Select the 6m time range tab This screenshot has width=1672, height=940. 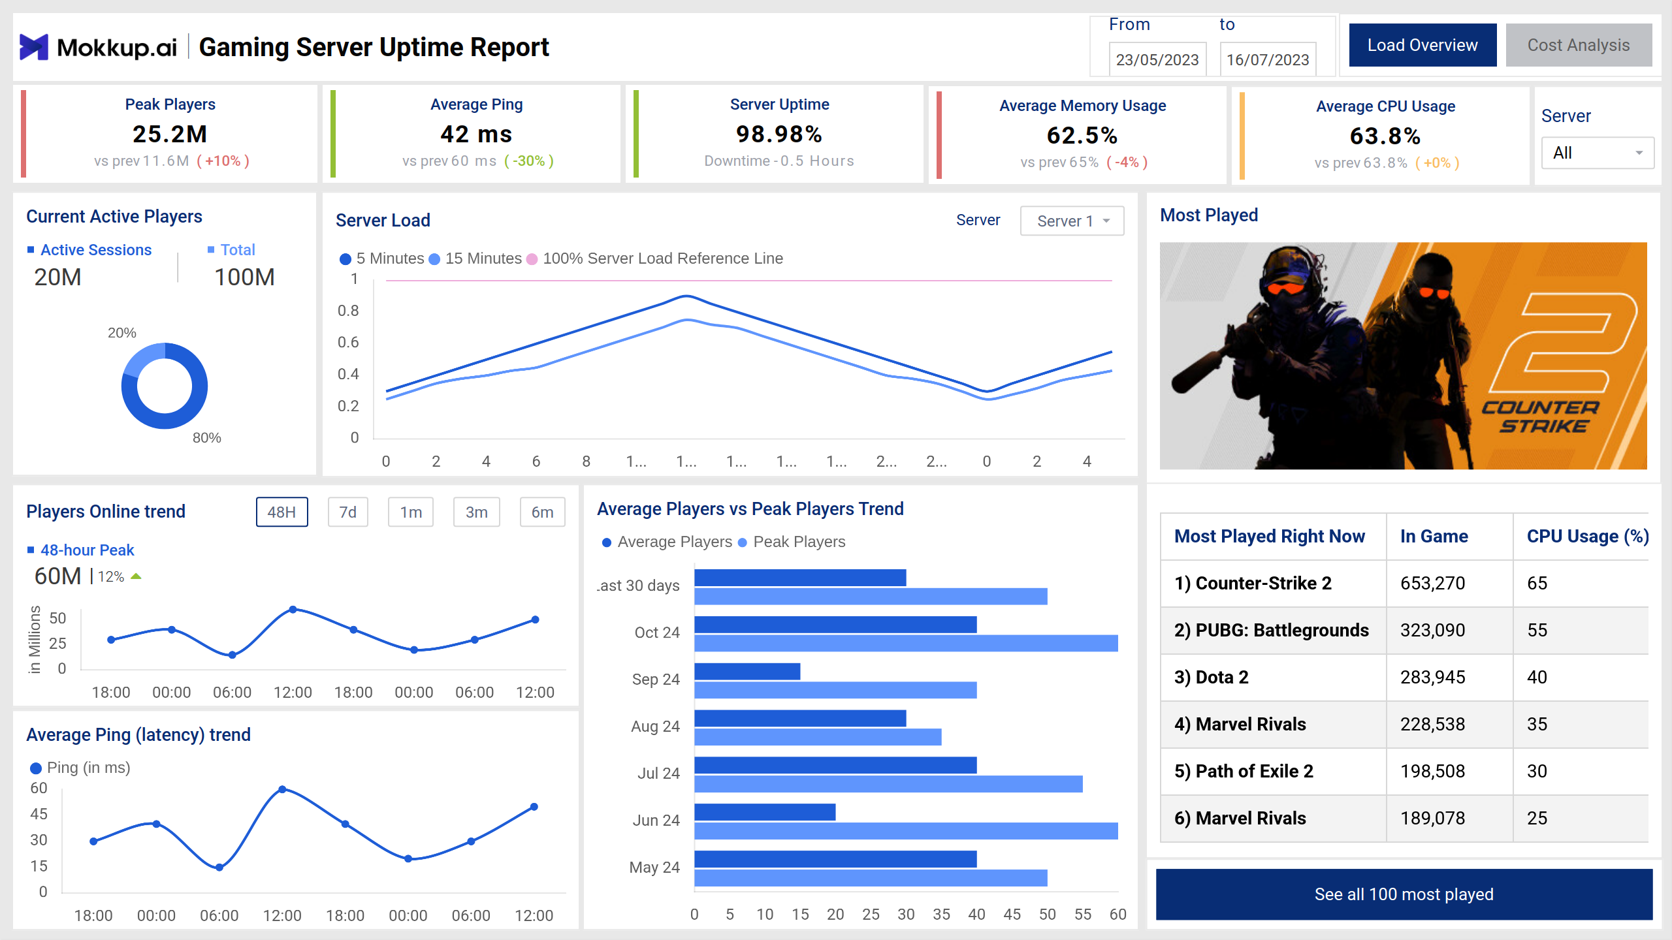pos(542,512)
